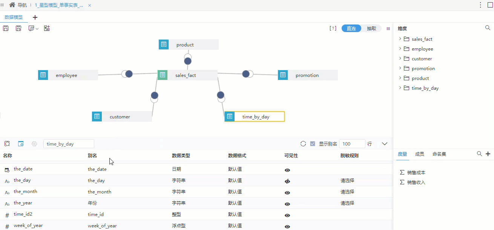Click the product table icon

pos(164,44)
